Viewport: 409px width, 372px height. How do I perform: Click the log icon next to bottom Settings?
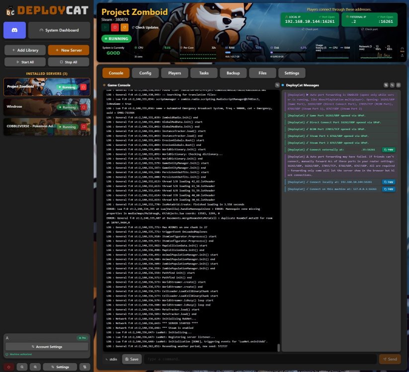(85, 367)
